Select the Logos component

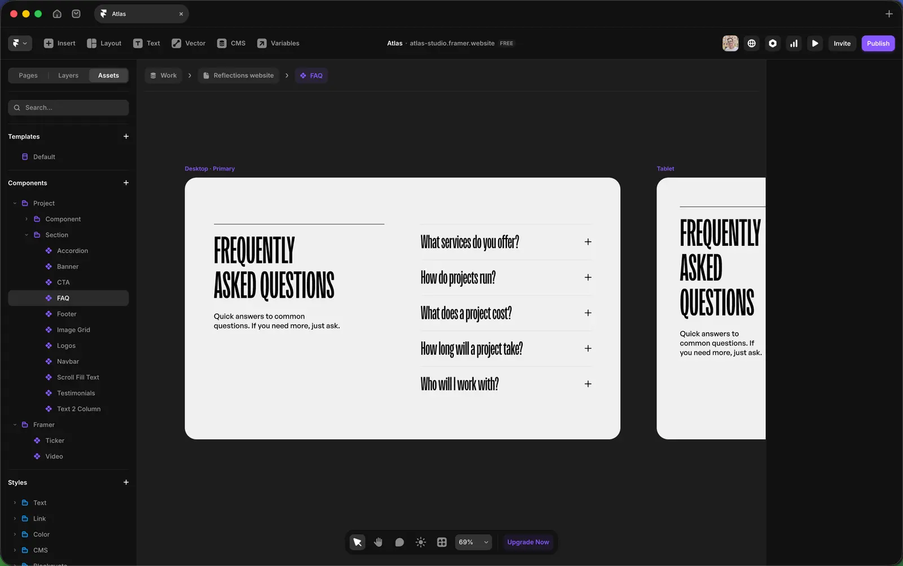pyautogui.click(x=68, y=345)
